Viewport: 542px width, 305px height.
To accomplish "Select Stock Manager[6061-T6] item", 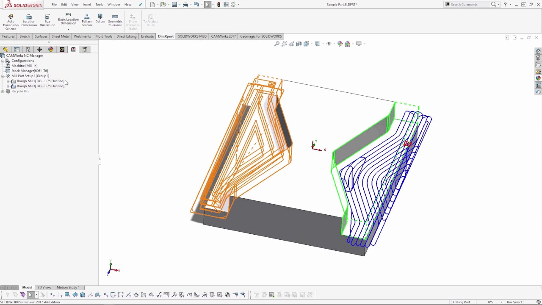I will (30, 71).
